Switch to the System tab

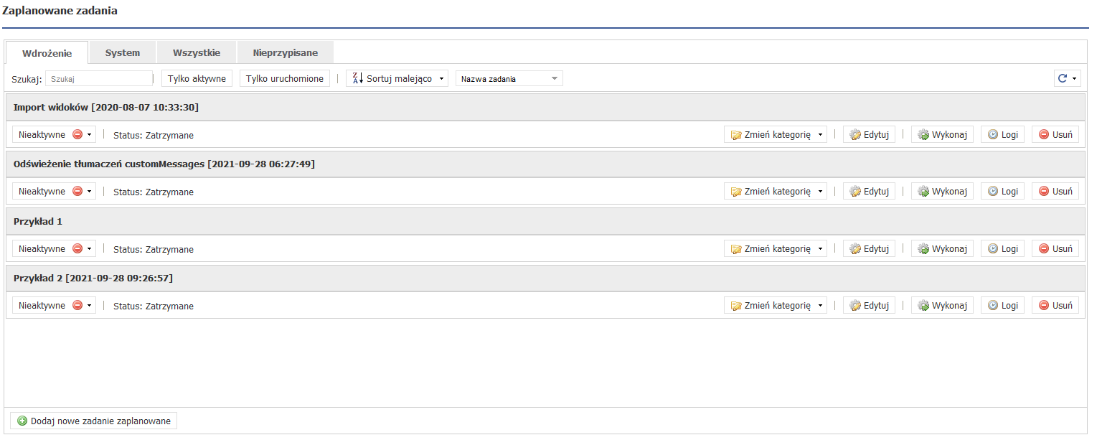coord(122,52)
